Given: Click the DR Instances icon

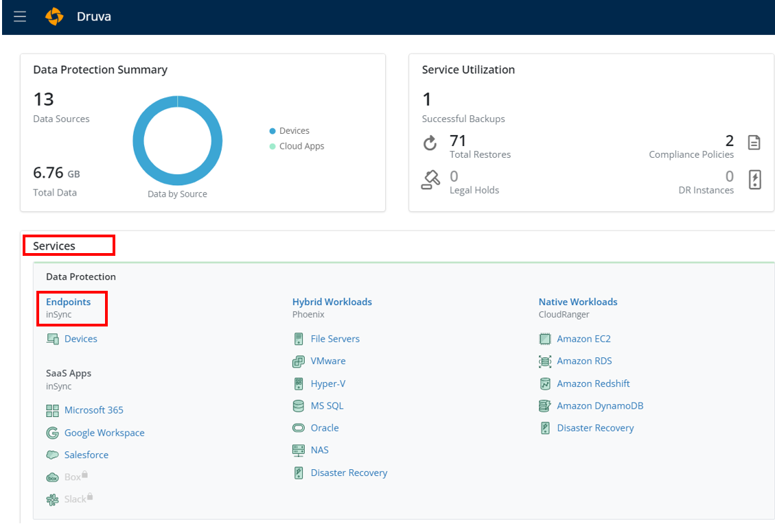Looking at the screenshot, I should pos(754,180).
